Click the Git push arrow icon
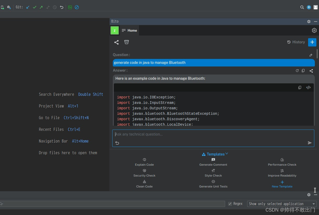The image size is (319, 215). [x=41, y=7]
